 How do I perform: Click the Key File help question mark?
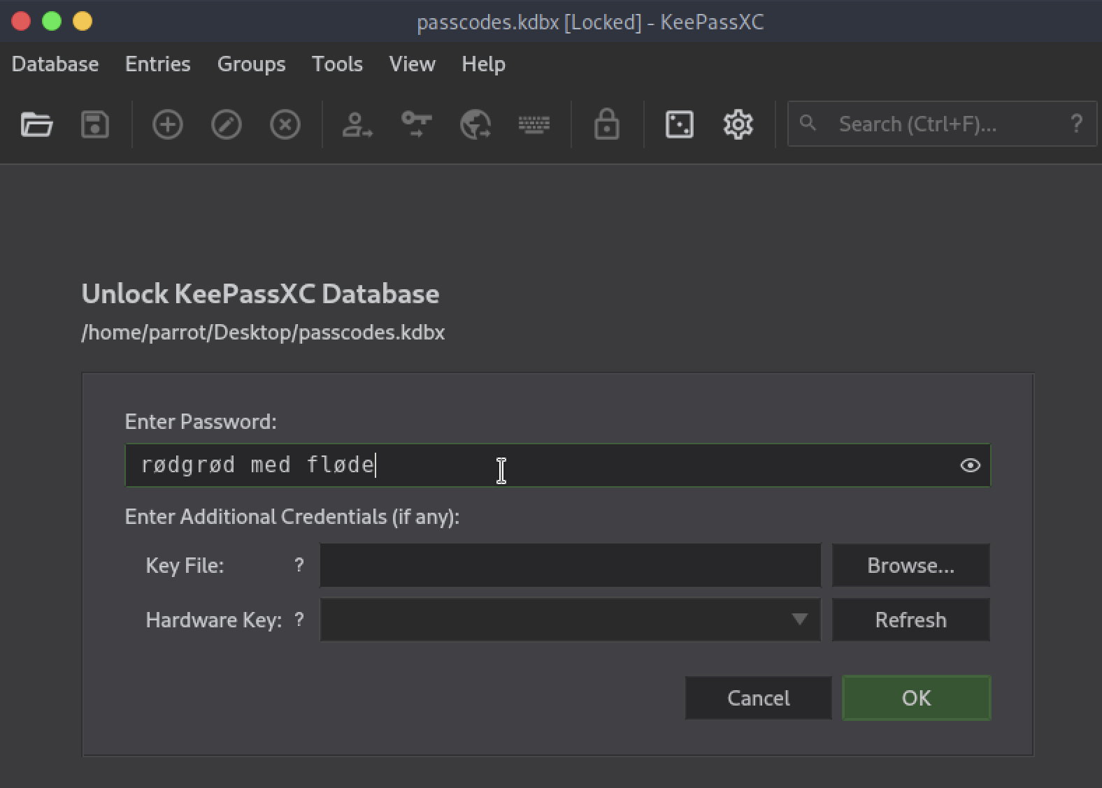(299, 565)
